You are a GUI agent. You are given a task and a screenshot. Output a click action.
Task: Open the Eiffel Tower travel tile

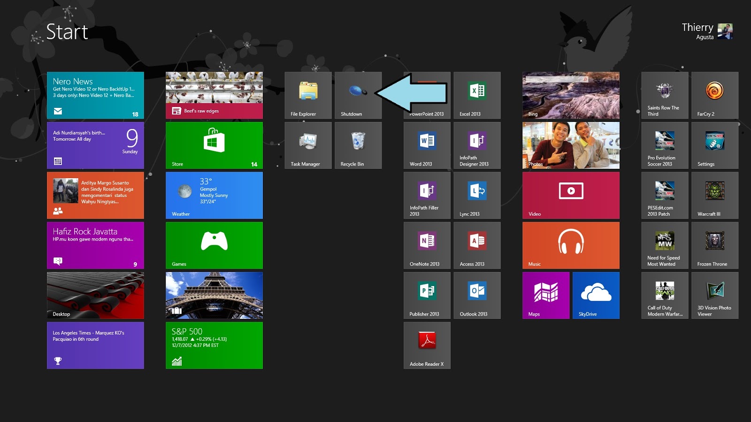click(x=214, y=295)
